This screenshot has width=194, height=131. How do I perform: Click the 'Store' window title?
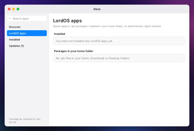point(97,9)
